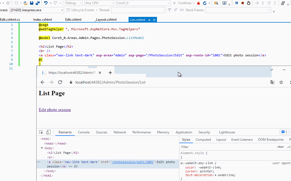Viewport: 291px width, 181px height.
Task: Click the Step Over icon
Action: [x=269, y=3]
